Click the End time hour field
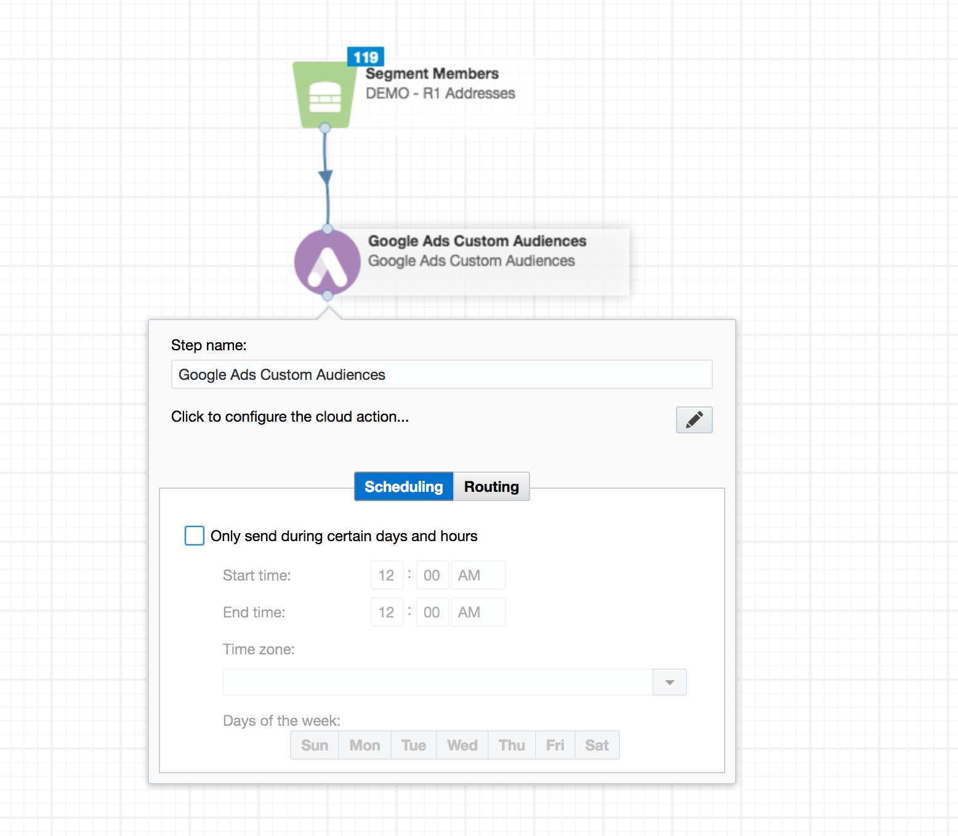The height and width of the screenshot is (836, 958). point(387,612)
